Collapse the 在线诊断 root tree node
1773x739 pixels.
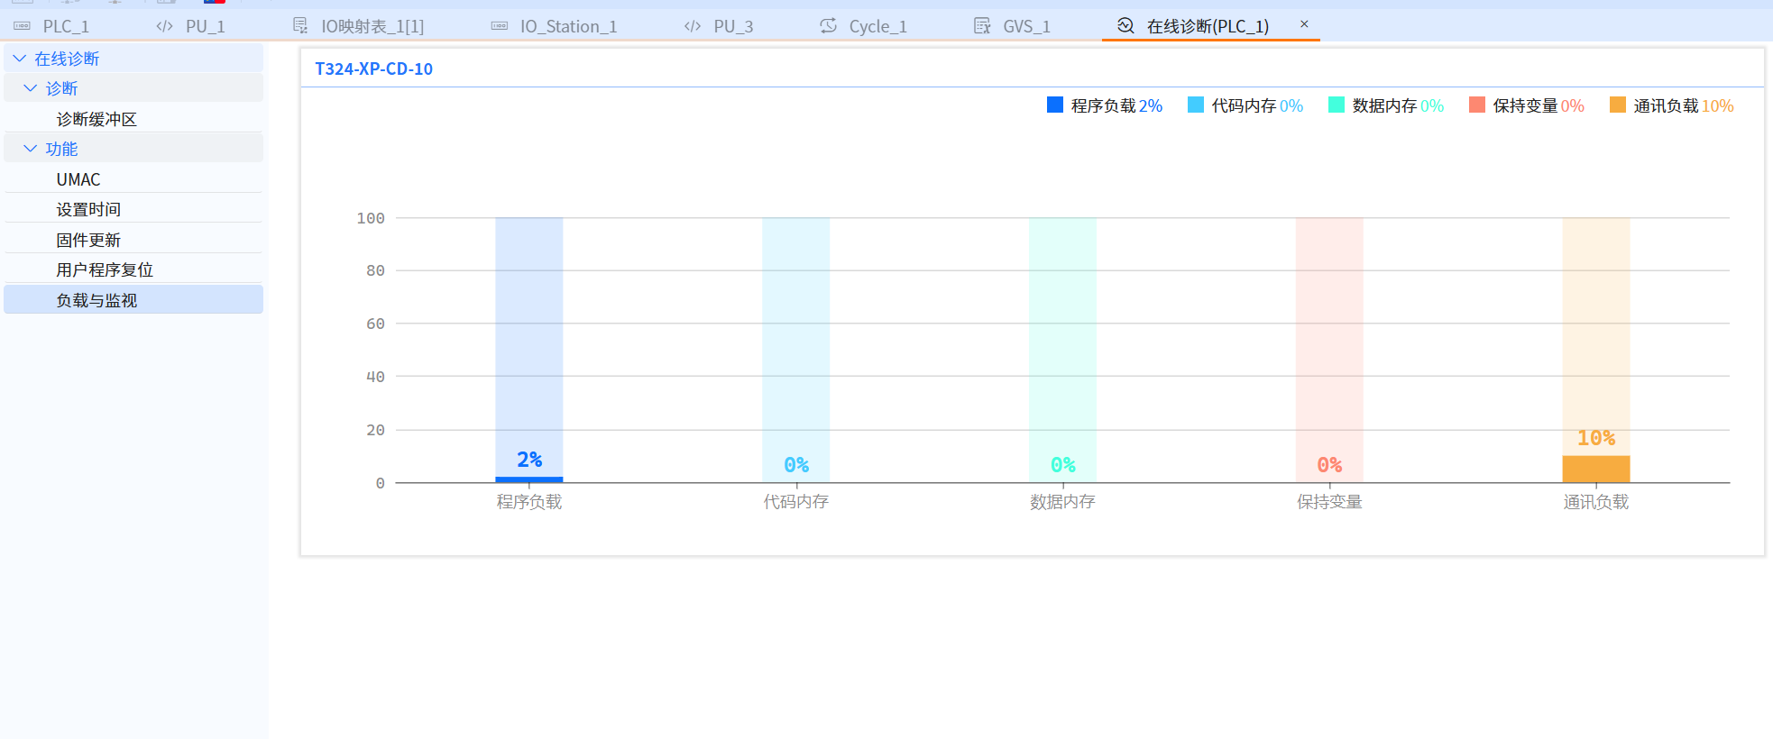point(20,59)
